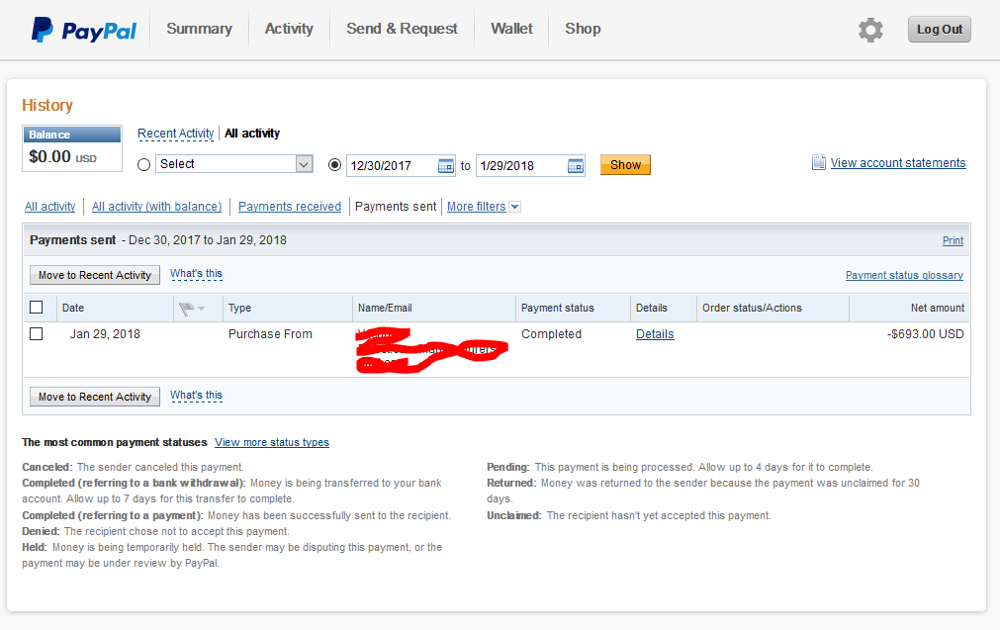
Task: Switch to Recent Activity view
Action: pos(175,134)
